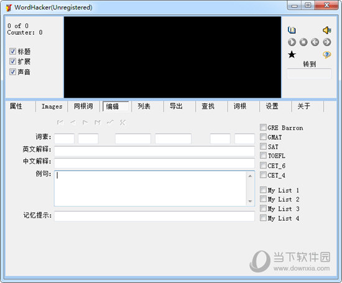Check the CET_6 option
The width and height of the screenshot is (342, 283).
point(263,165)
